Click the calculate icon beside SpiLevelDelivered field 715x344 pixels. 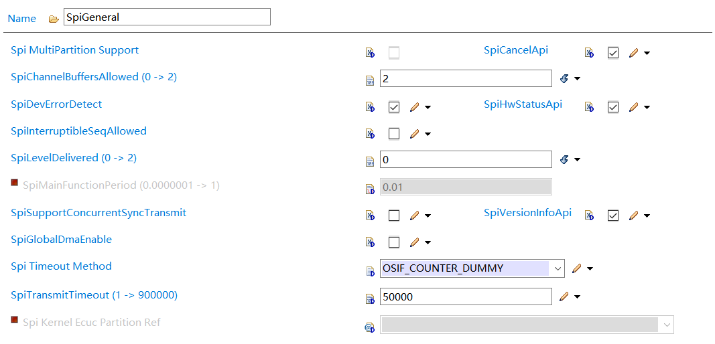coord(564,159)
